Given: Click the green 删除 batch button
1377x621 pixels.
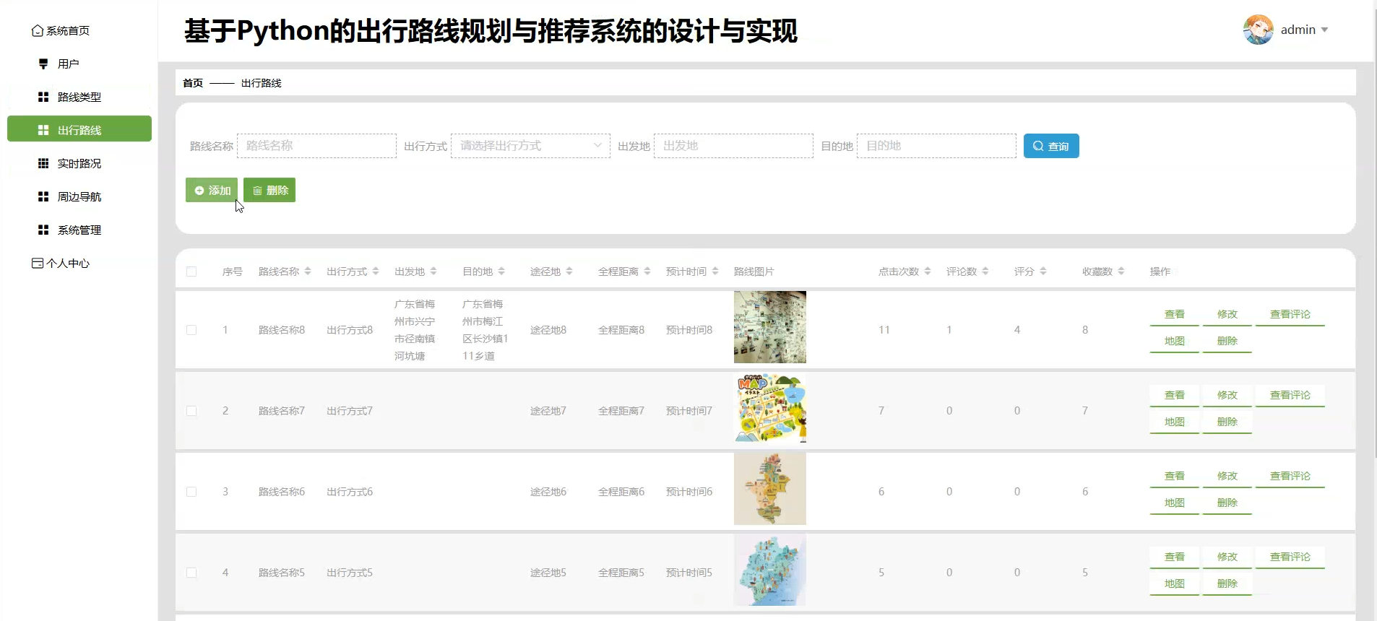Looking at the screenshot, I should point(269,190).
